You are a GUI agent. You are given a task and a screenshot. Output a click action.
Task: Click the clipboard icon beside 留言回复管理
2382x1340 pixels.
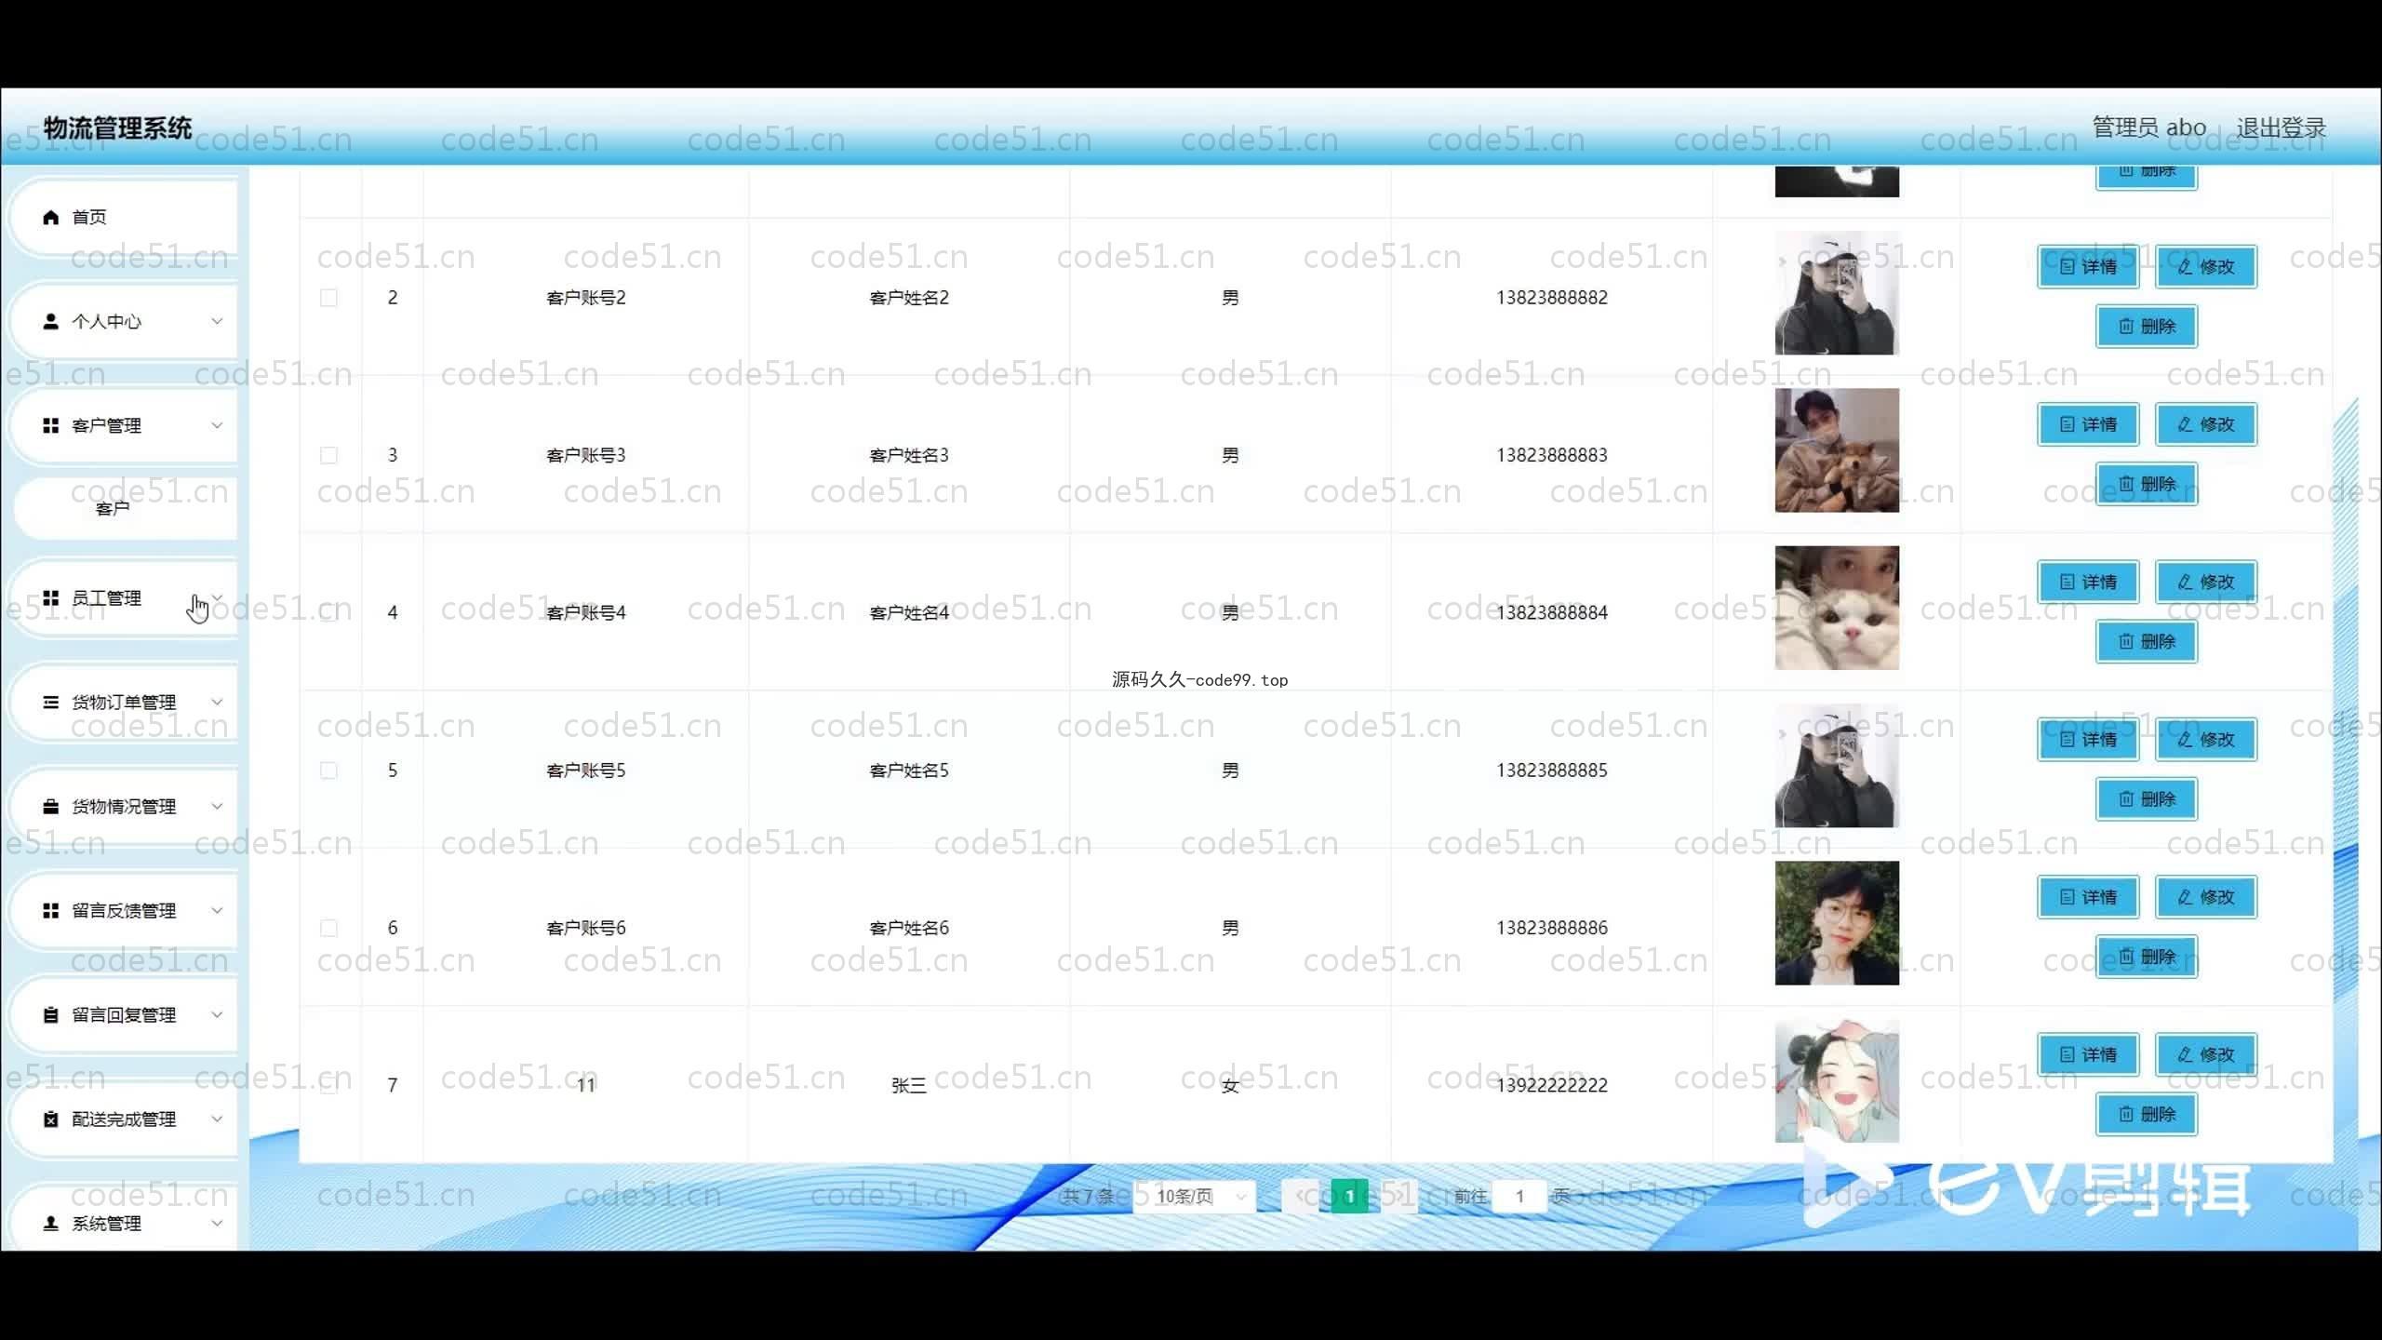(51, 1015)
